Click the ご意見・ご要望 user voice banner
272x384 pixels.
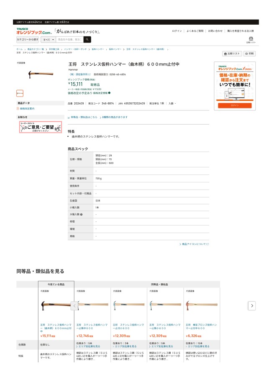click(41, 127)
